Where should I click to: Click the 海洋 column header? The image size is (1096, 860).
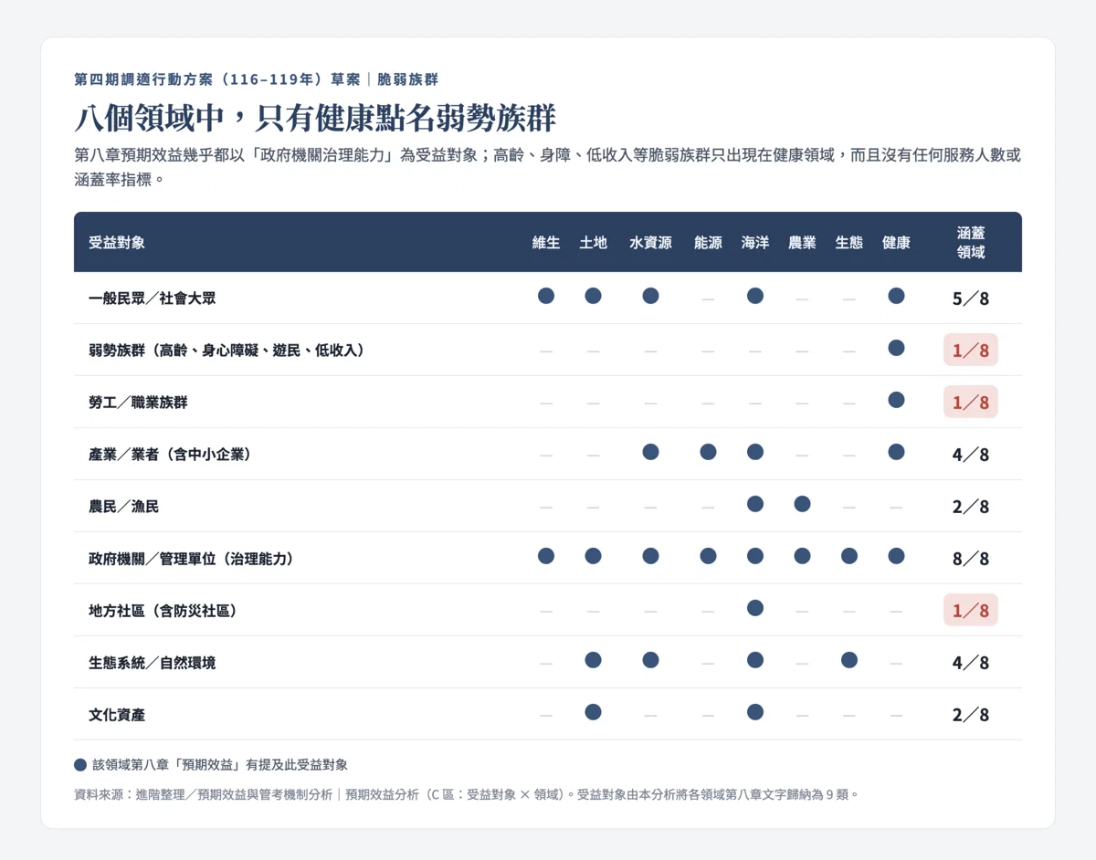[755, 243]
